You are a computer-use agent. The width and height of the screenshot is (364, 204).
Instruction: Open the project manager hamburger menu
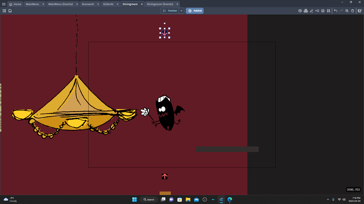[x=3, y=4]
